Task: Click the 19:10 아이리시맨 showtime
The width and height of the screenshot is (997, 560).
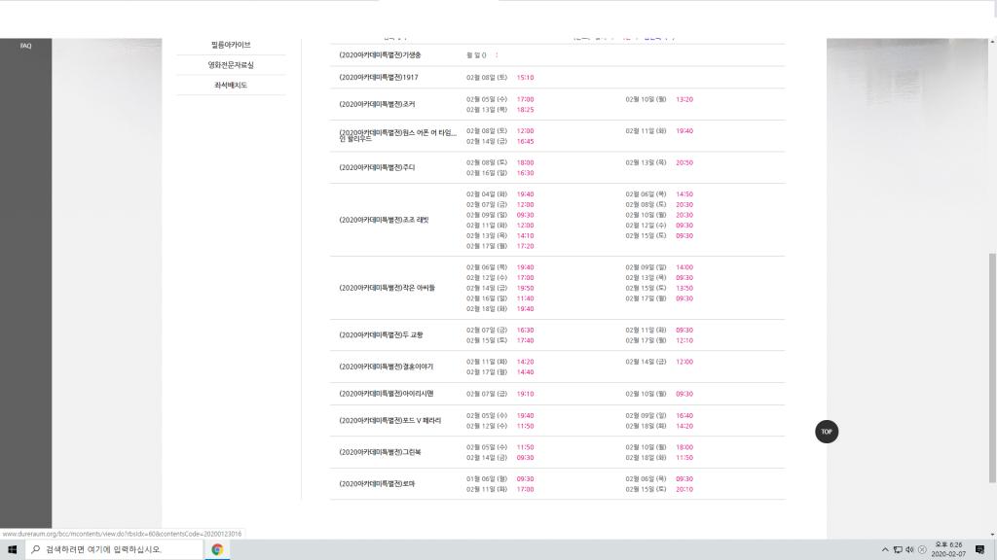Action: [525, 395]
